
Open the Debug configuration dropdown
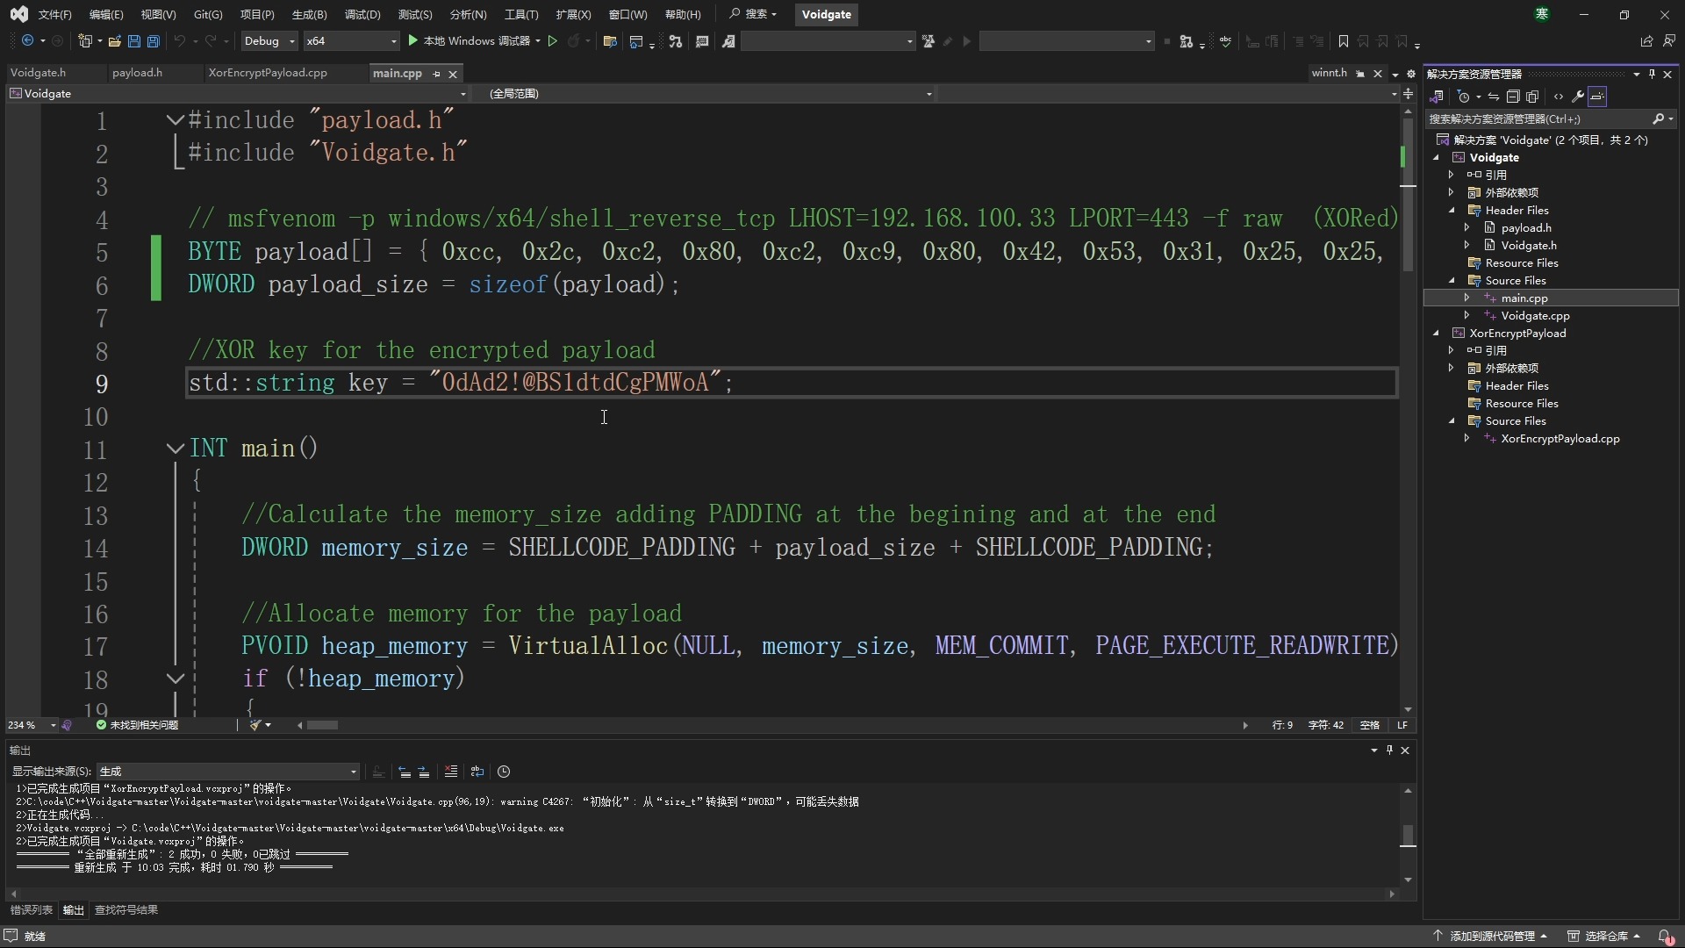tap(269, 41)
